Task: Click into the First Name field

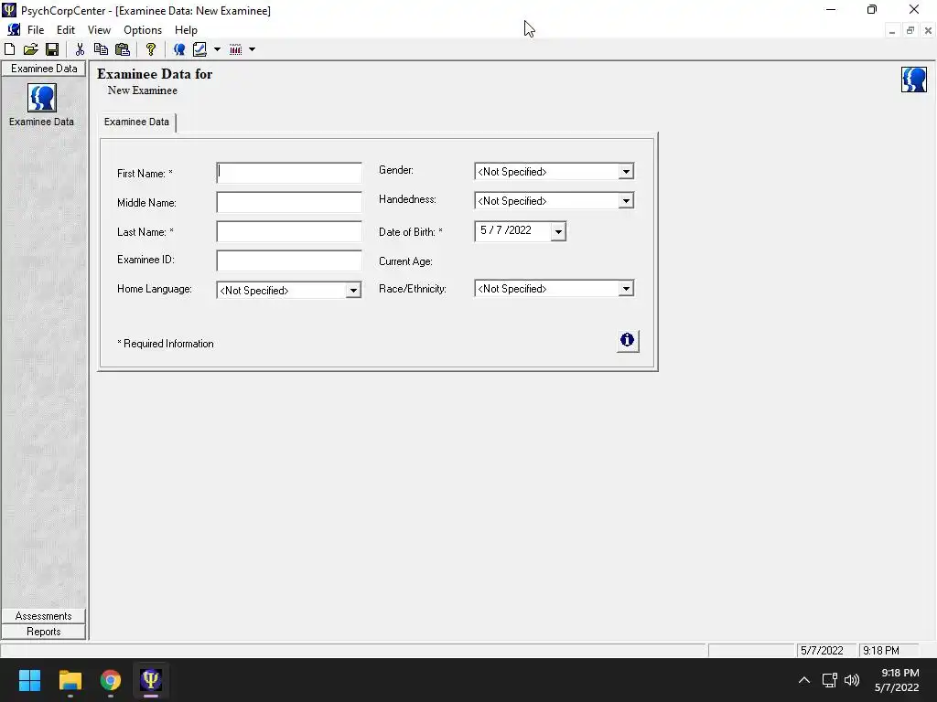Action: point(289,173)
